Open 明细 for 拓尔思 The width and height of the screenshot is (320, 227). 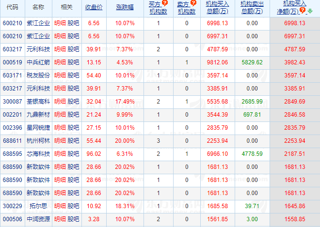tap(60, 206)
